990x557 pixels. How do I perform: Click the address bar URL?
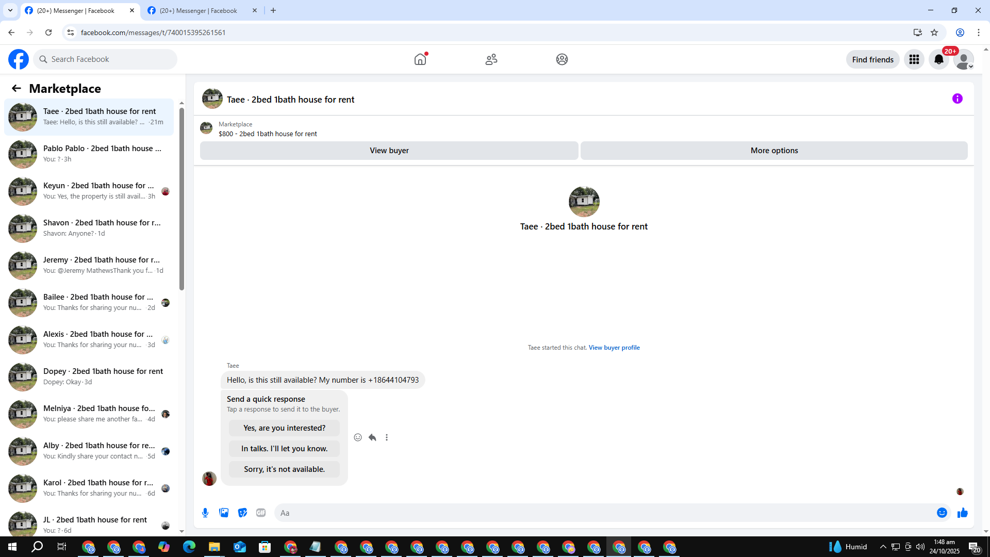coord(153,32)
